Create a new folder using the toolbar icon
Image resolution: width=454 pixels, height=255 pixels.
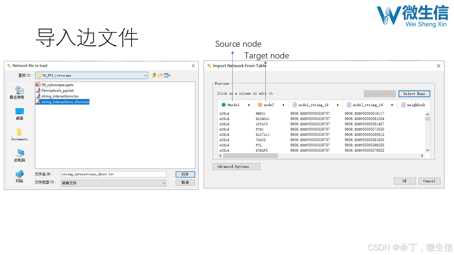(x=160, y=75)
